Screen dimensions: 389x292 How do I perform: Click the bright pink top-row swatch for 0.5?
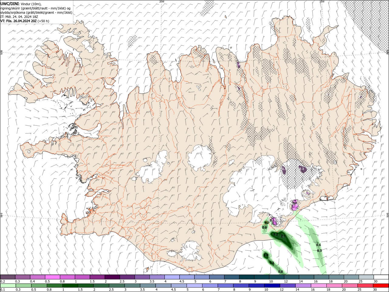pos(53,277)
